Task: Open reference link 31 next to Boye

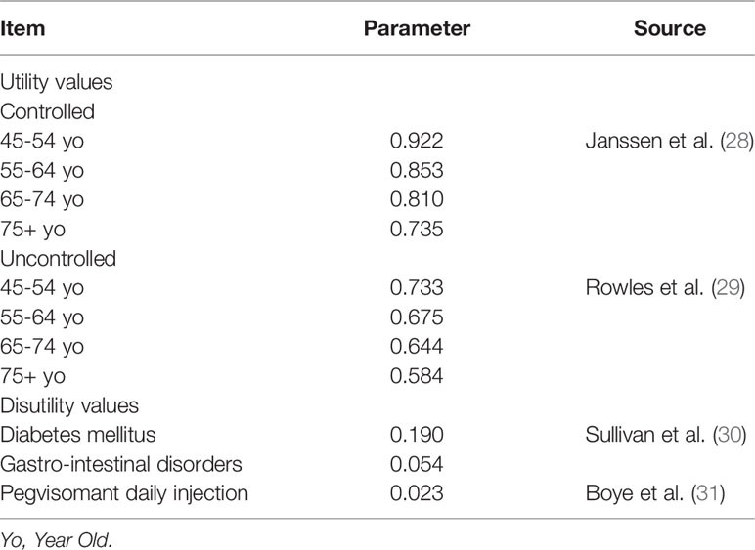Action: tap(708, 493)
